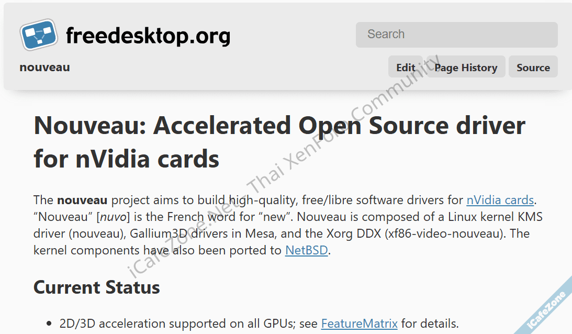Focus the Search input field
Viewport: 572px width, 334px height.
456,35
